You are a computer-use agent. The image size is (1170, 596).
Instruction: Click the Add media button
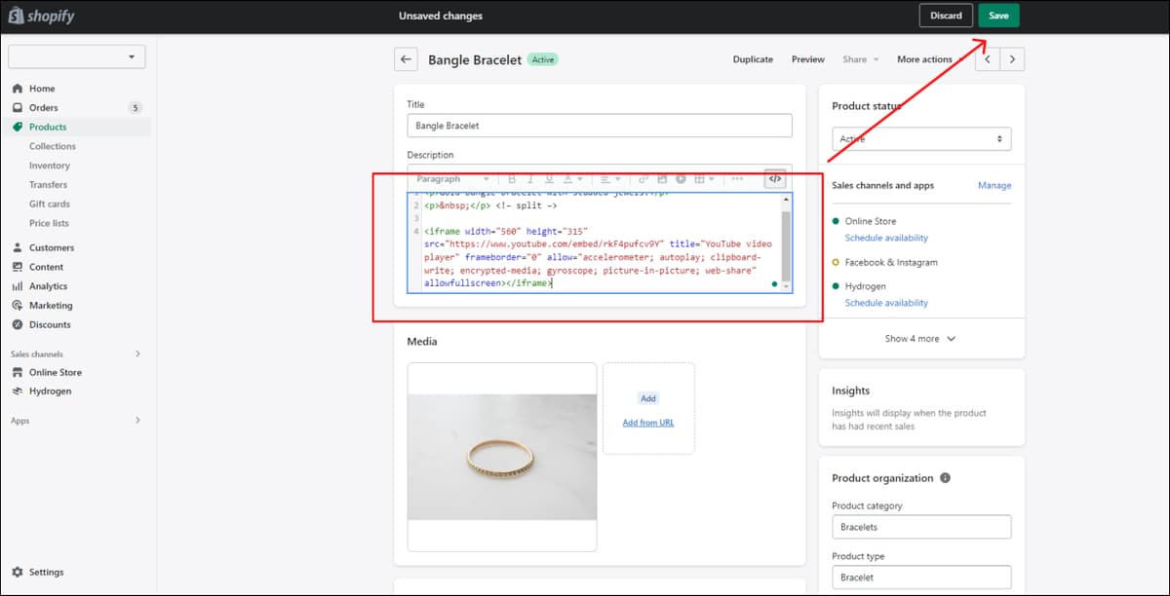(x=648, y=398)
